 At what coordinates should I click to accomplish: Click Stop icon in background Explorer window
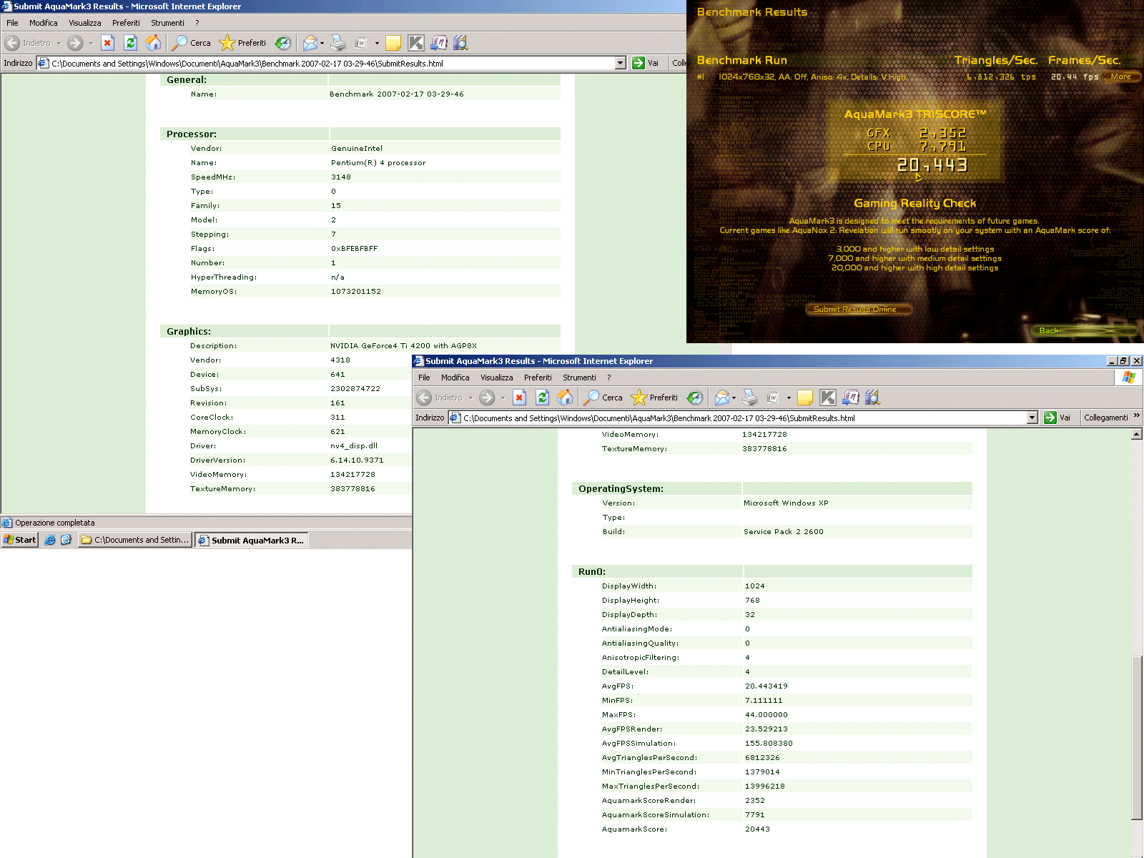coord(108,43)
